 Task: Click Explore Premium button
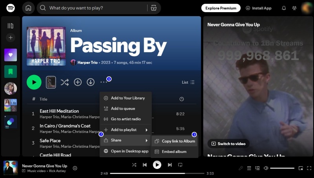tap(221, 8)
